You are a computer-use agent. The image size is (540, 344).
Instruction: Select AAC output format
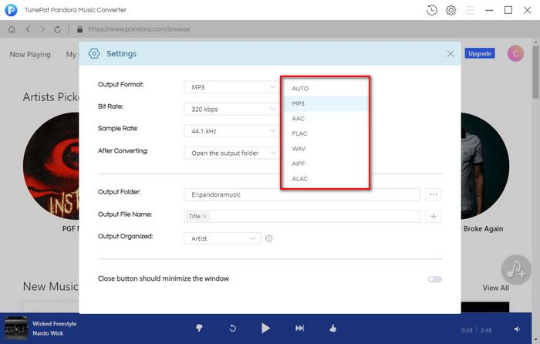point(325,119)
